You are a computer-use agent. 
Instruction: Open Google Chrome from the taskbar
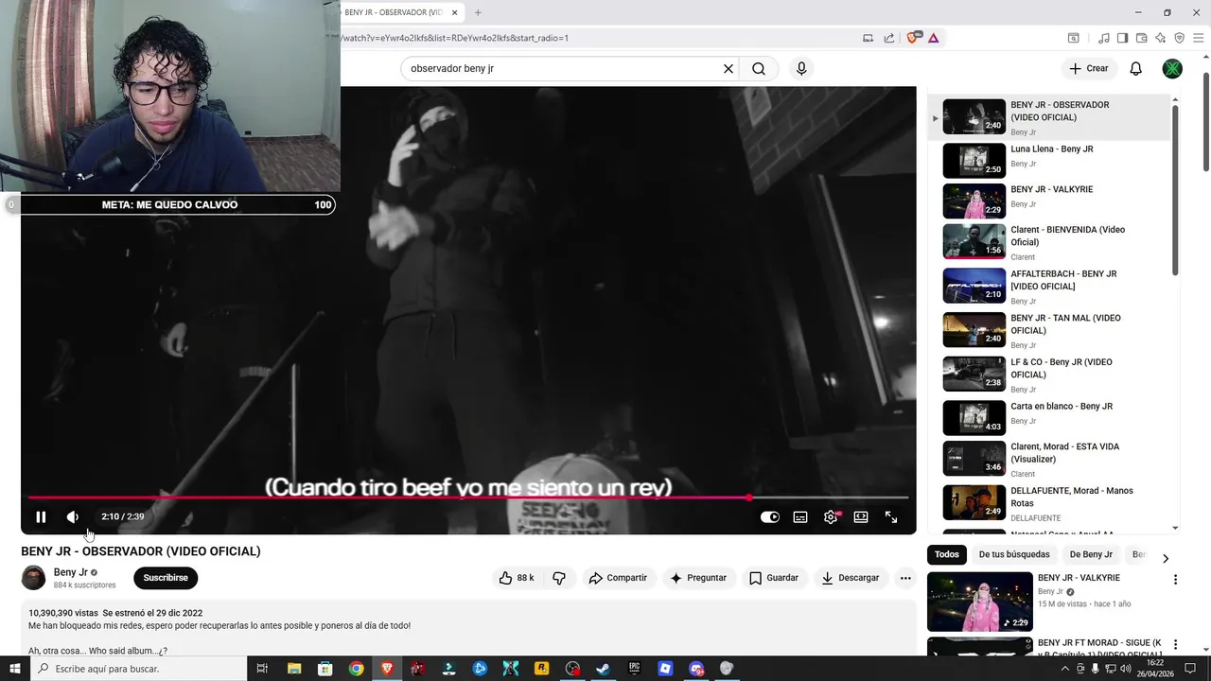pyautogui.click(x=356, y=669)
